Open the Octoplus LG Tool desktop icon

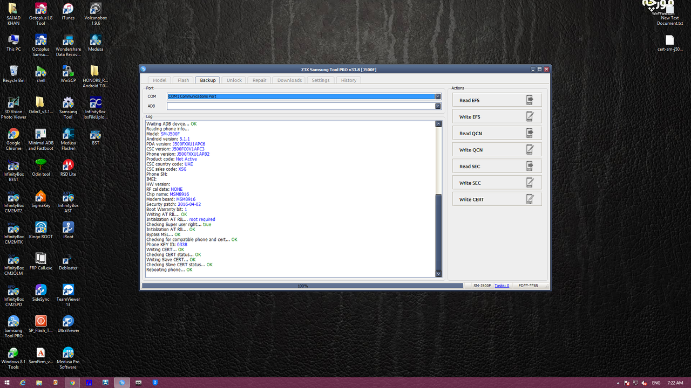[40, 13]
